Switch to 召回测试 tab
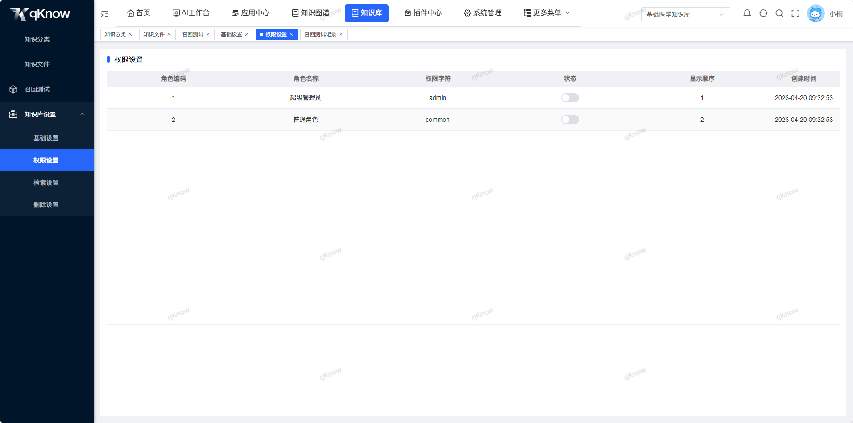The height and width of the screenshot is (423, 853). pos(193,34)
